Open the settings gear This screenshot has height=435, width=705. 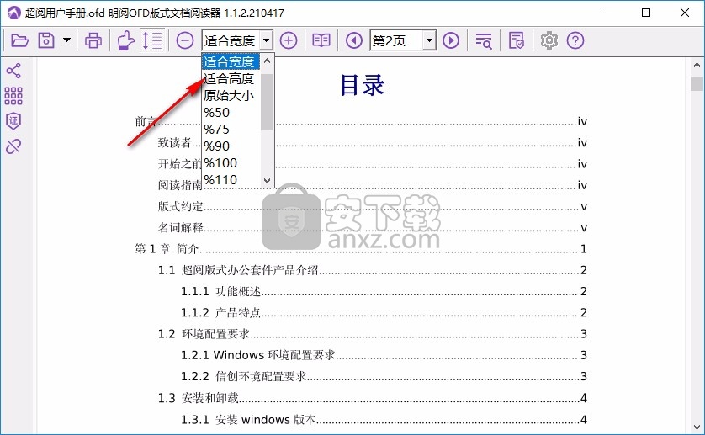[549, 41]
